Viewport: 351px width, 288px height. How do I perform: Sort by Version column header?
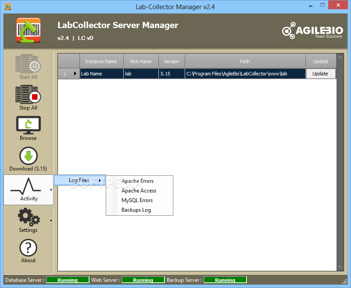pyautogui.click(x=172, y=61)
